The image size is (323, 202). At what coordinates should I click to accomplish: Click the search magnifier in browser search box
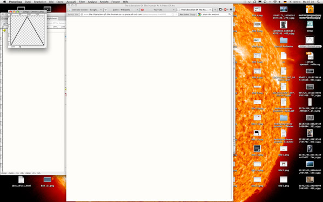(230, 15)
